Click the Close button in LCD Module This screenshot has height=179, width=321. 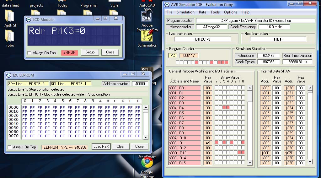point(110,52)
